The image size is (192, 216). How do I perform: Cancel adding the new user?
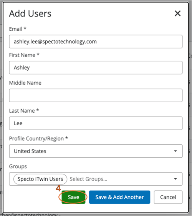[168, 197]
